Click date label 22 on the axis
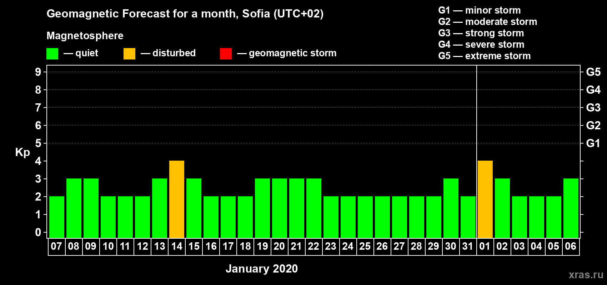Screen dimensions: 607x285 point(313,246)
